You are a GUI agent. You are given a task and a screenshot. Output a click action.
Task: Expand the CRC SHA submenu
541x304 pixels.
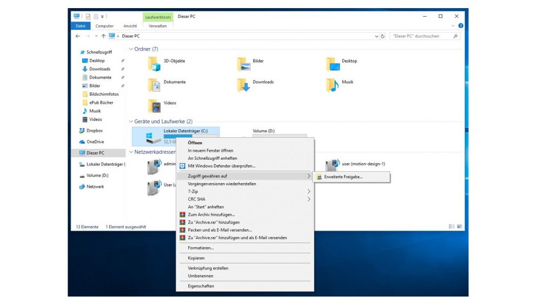tap(309, 199)
